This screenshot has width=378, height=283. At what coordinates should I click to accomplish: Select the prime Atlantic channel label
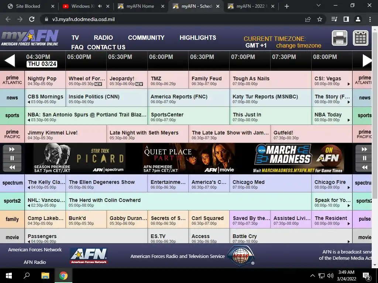click(12, 80)
